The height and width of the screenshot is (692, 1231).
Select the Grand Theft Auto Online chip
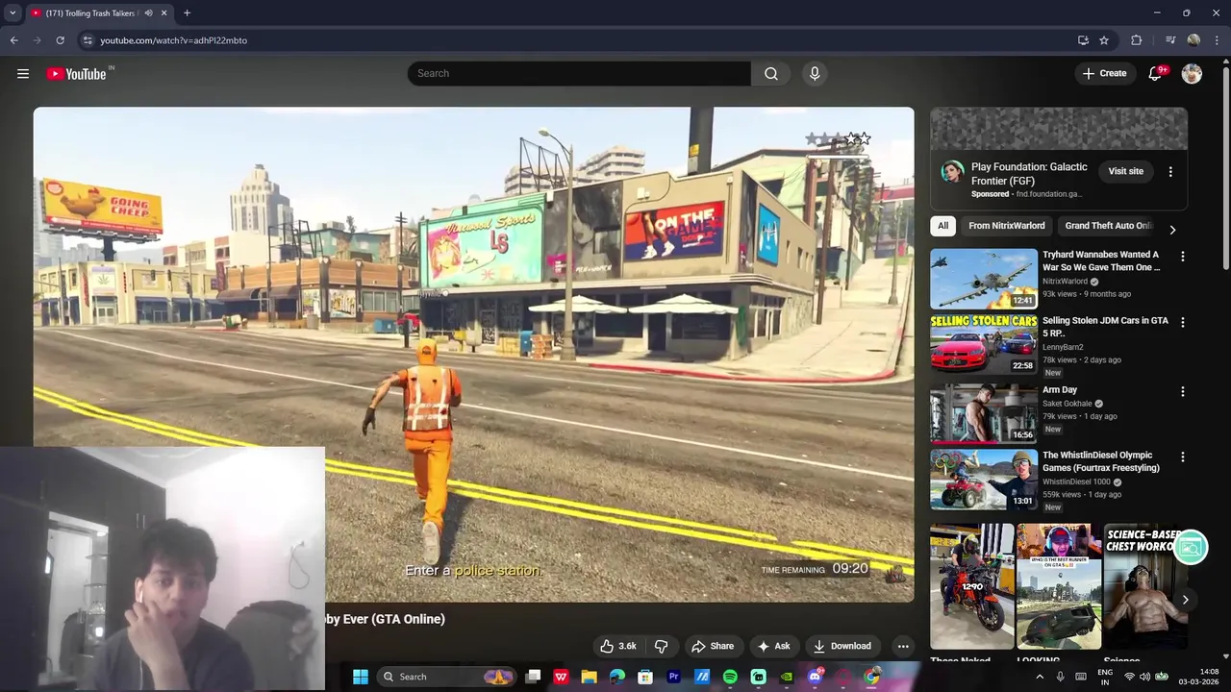(x=1108, y=226)
